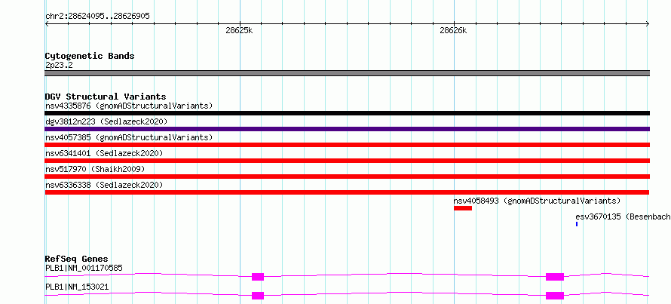Click the nsv4058493 (gnomADStructuralVariants) label
Viewport: 671px width, 304px height.
(537, 201)
